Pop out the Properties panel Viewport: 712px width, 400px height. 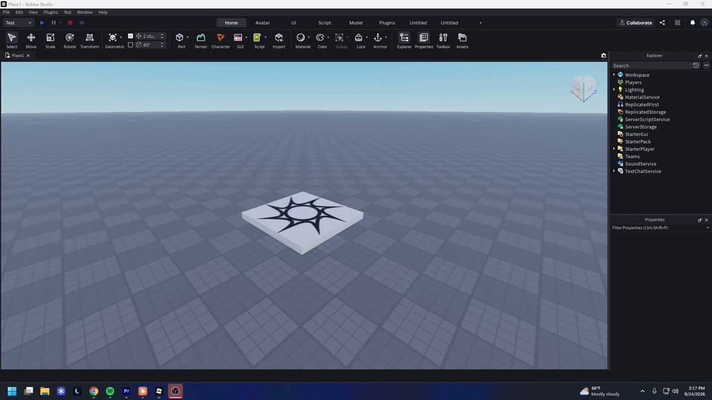700,220
